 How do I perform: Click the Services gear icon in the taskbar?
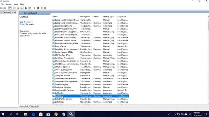click(x=71, y=114)
